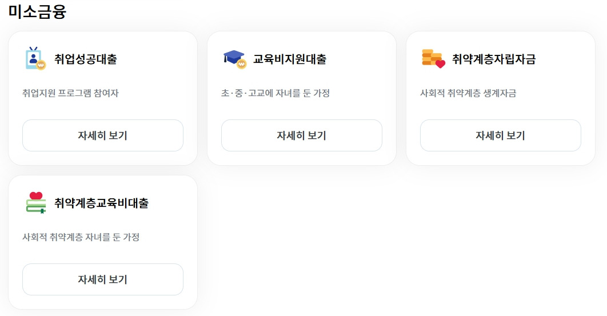Image resolution: width=607 pixels, height=316 pixels.
Task: Click the graduation cap icon for 교육비지원대출
Action: click(234, 59)
